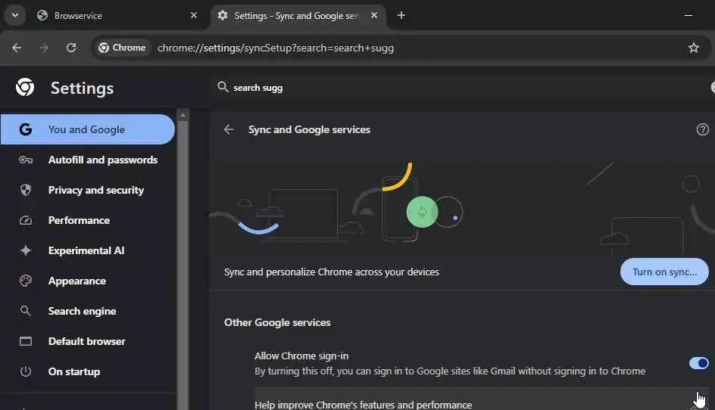Click the shield icon for Privacy
This screenshot has height=410, width=715.
[x=26, y=190]
